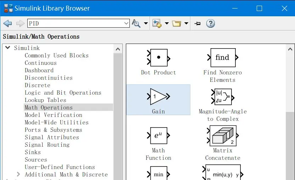Open Model Verification library
This screenshot has width=295, height=180.
pos(54,115)
